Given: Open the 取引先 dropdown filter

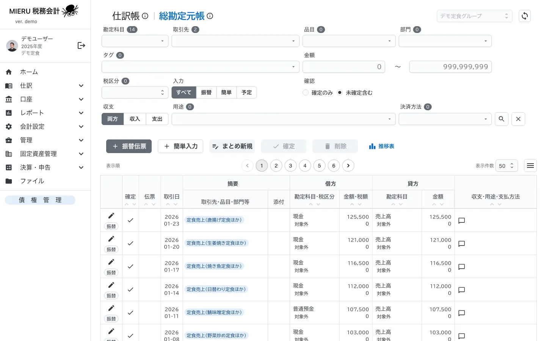Looking at the screenshot, I should (235, 41).
